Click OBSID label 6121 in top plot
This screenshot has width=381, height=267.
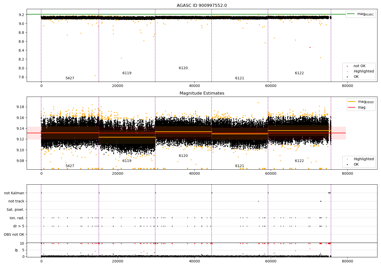[240, 78]
